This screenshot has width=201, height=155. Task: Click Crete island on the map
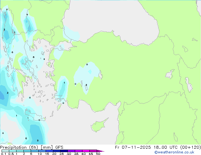pos(35,115)
